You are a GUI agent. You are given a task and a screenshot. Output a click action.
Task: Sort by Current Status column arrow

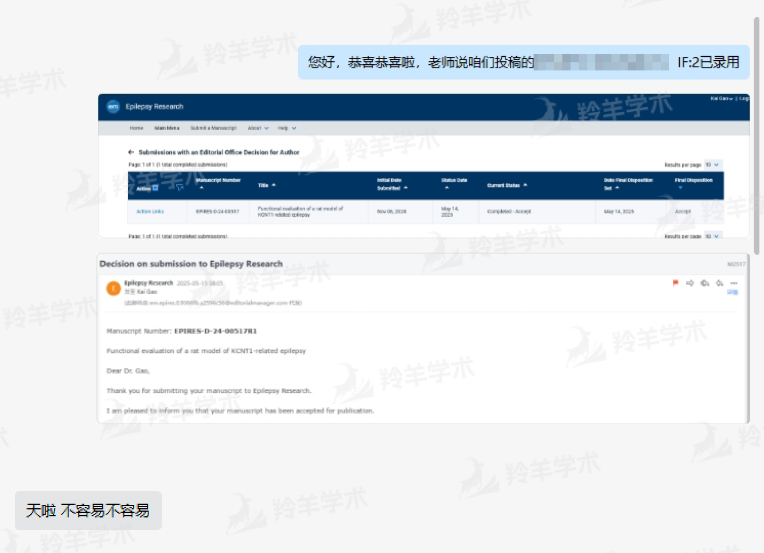525,185
